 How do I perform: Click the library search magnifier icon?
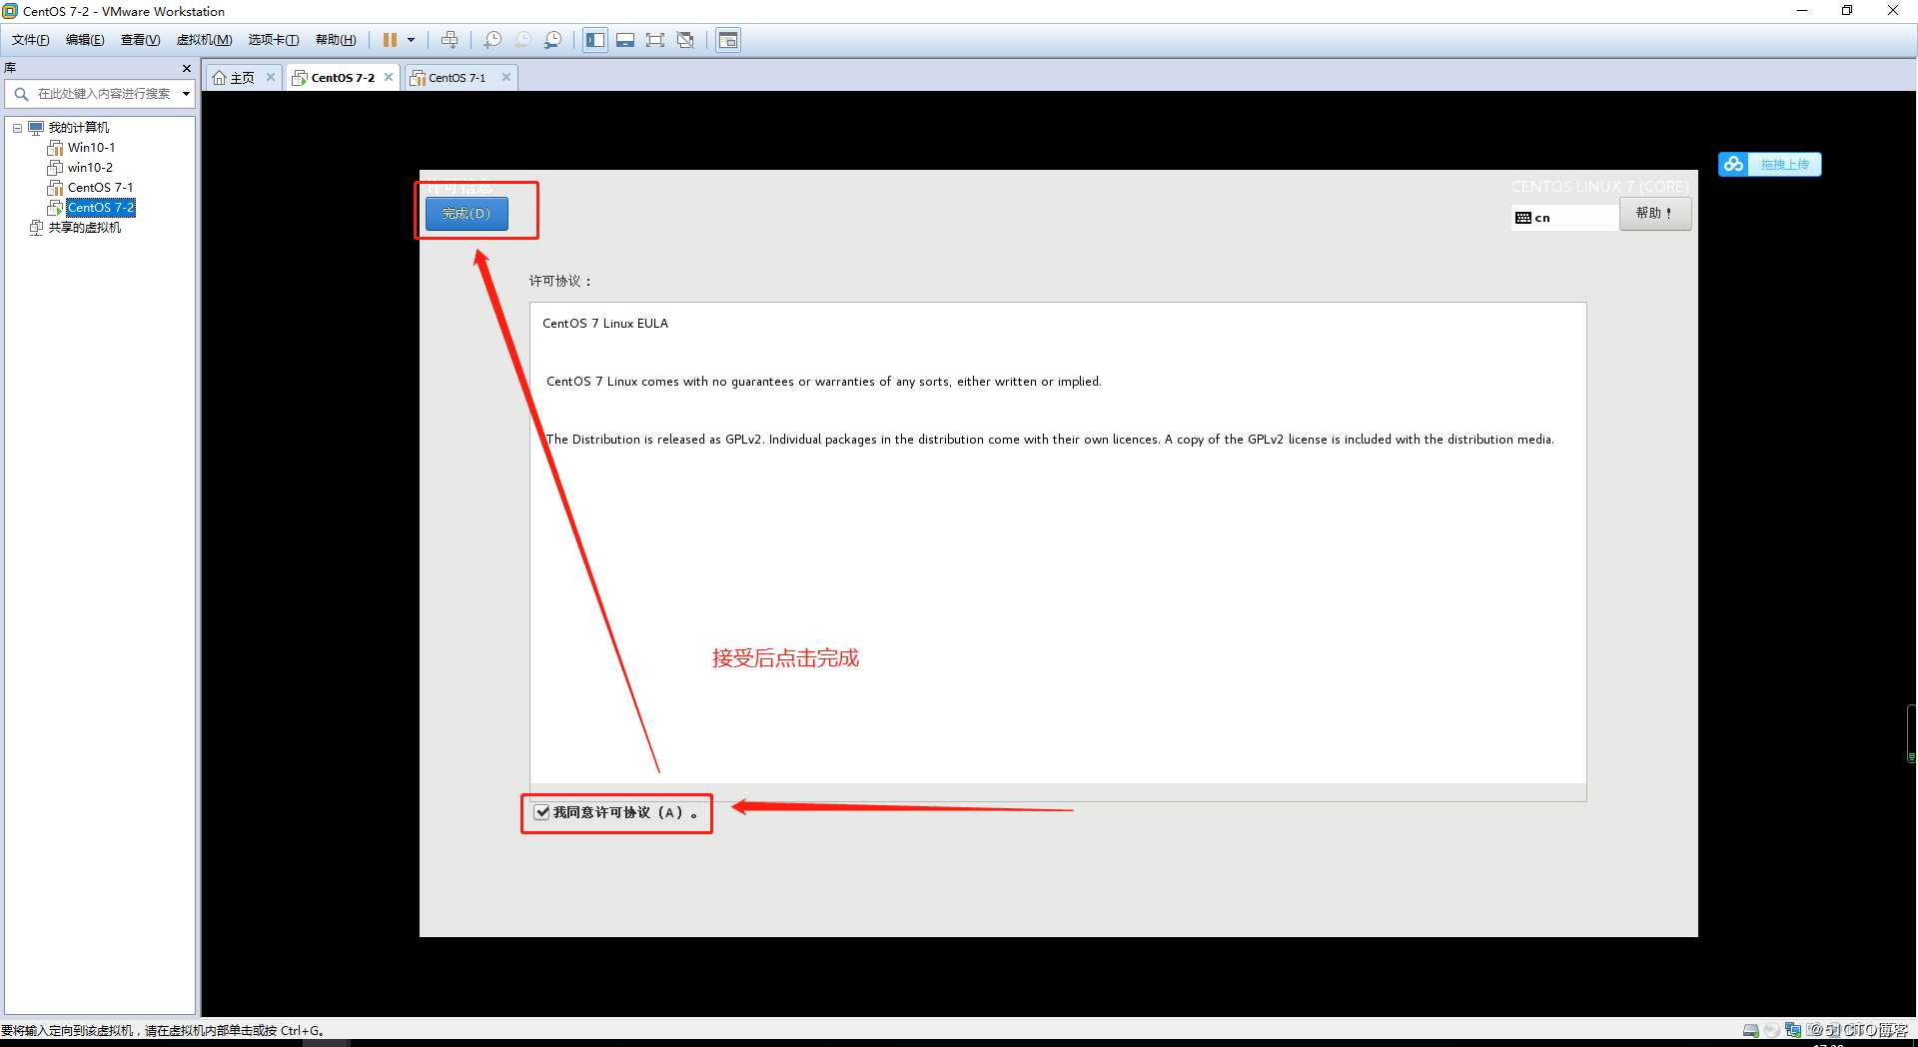coord(20,94)
